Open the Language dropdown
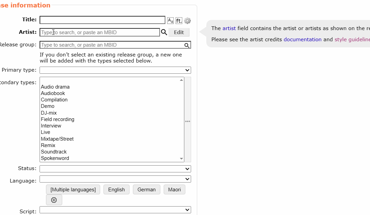Viewport: 370px width, 215px height. tap(115, 179)
